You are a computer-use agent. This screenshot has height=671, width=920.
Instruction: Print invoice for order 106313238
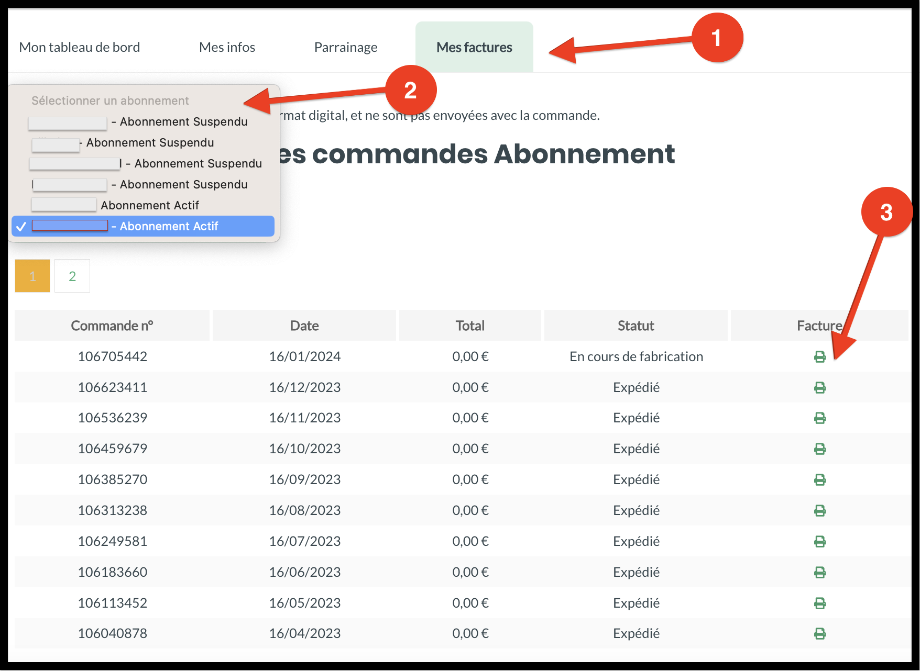(820, 511)
